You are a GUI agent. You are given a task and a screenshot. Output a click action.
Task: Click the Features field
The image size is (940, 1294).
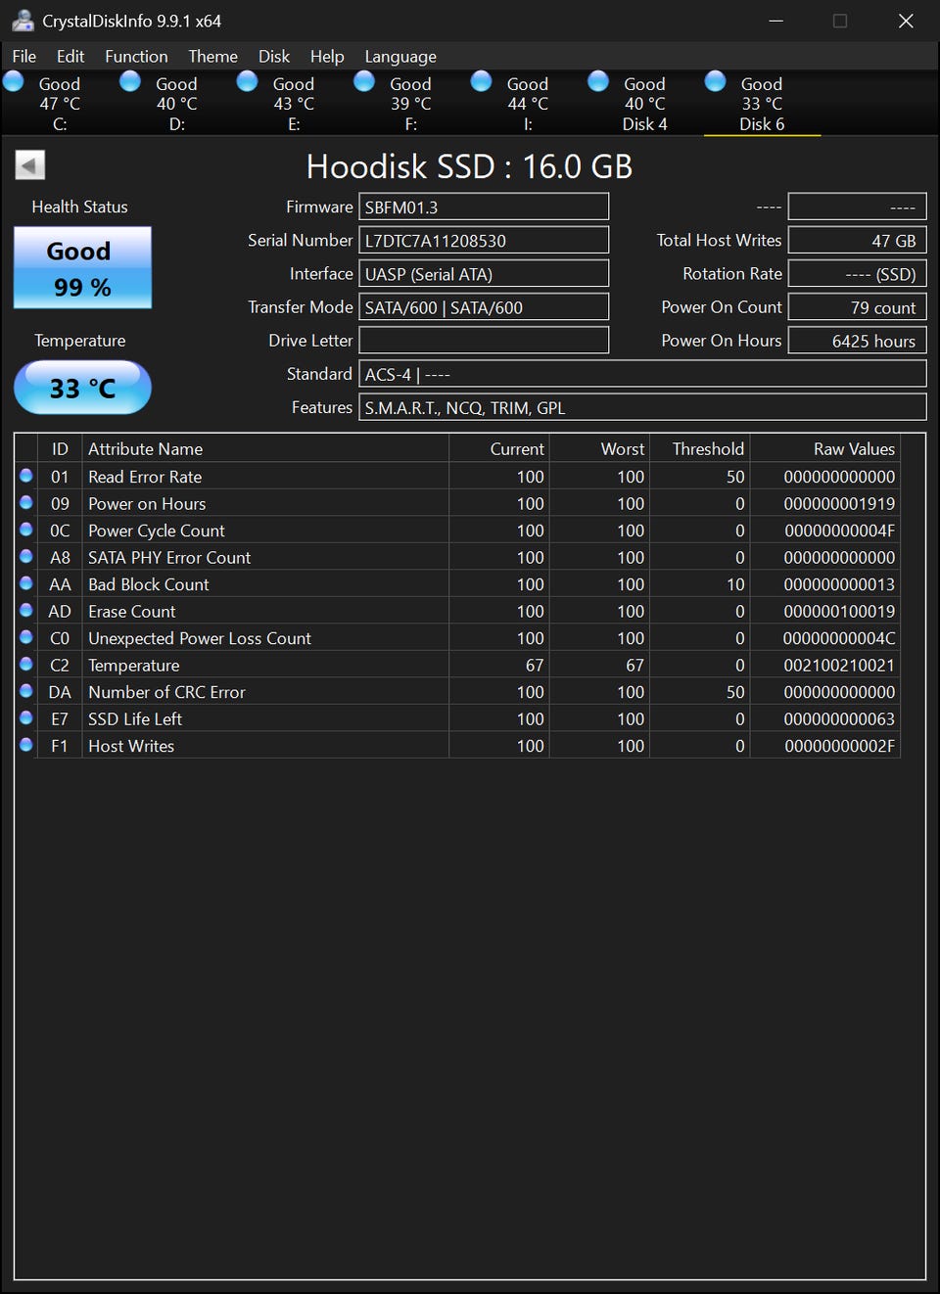642,406
